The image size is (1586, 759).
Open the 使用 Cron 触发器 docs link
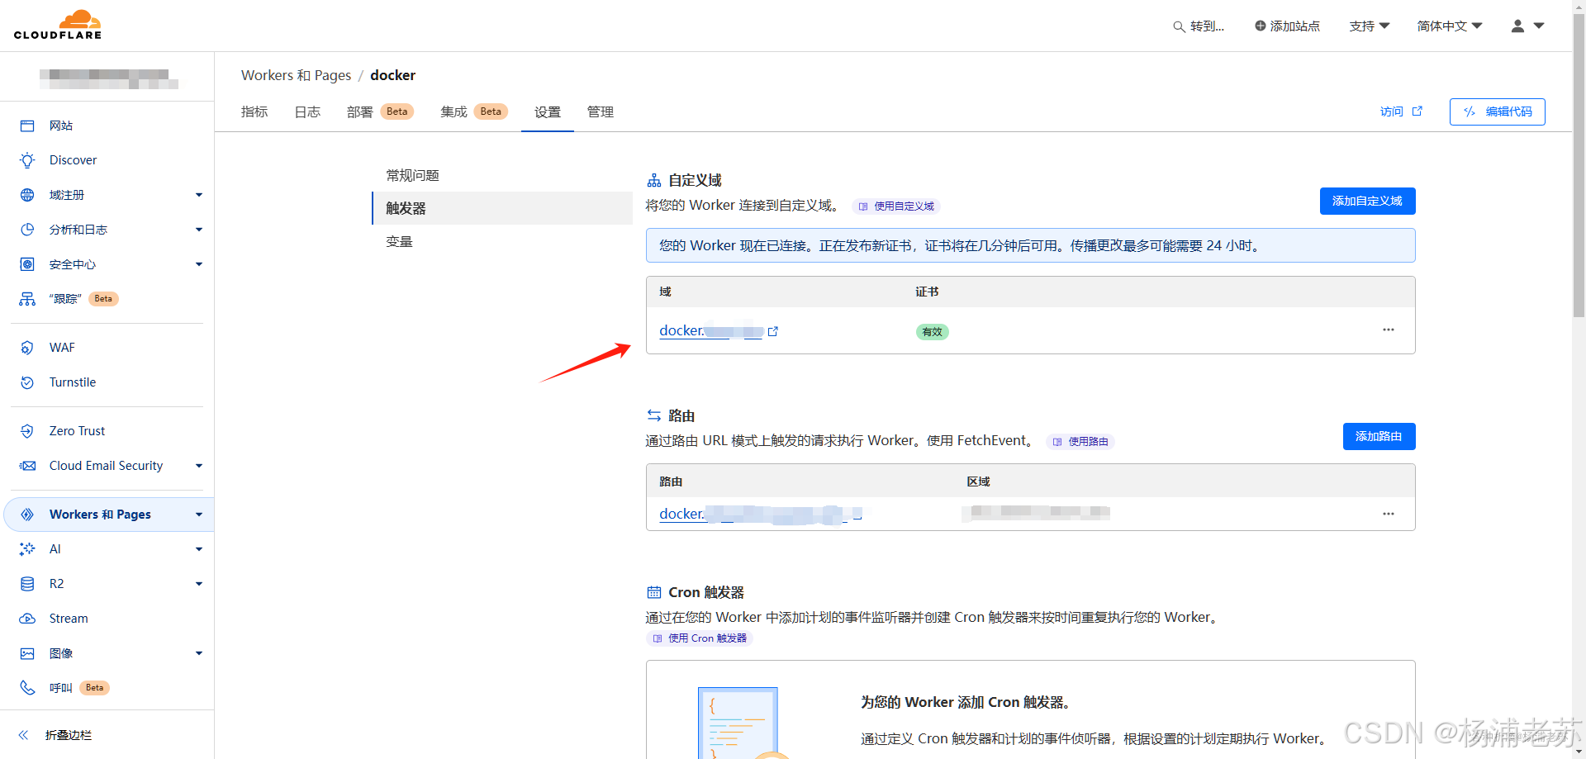tap(700, 638)
